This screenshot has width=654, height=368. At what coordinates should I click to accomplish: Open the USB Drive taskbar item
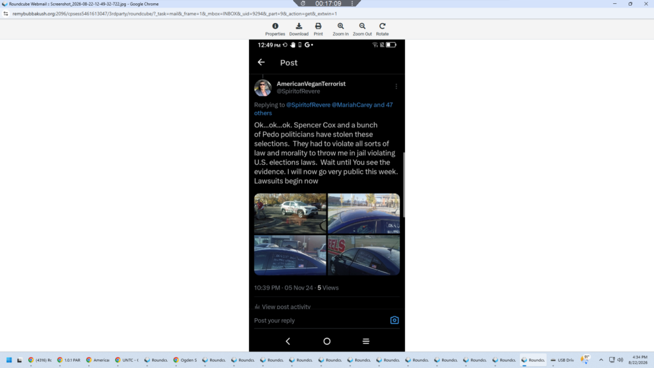562,360
